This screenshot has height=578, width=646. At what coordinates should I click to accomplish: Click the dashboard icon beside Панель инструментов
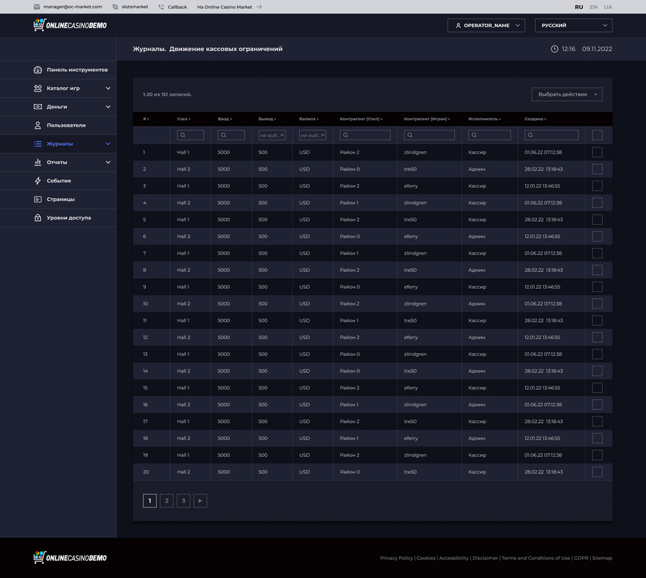pyautogui.click(x=37, y=70)
